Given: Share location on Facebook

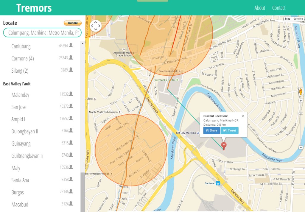Looking at the screenshot, I should 211,130.
